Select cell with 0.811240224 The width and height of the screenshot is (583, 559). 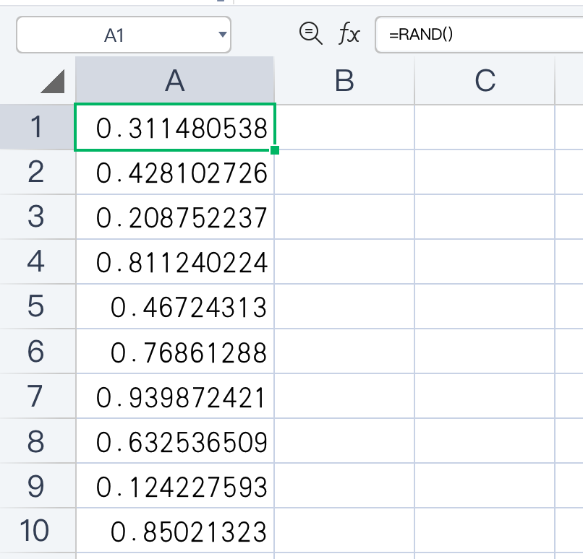[x=175, y=261]
